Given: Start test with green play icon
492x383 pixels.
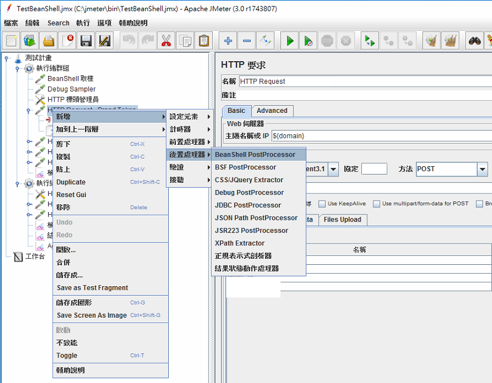Looking at the screenshot, I should (290, 41).
